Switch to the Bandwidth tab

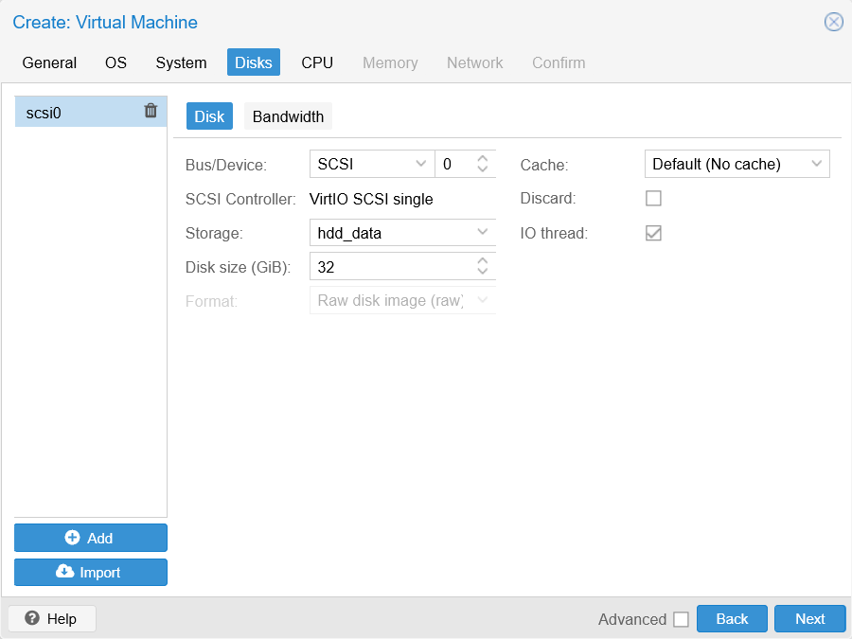(288, 115)
